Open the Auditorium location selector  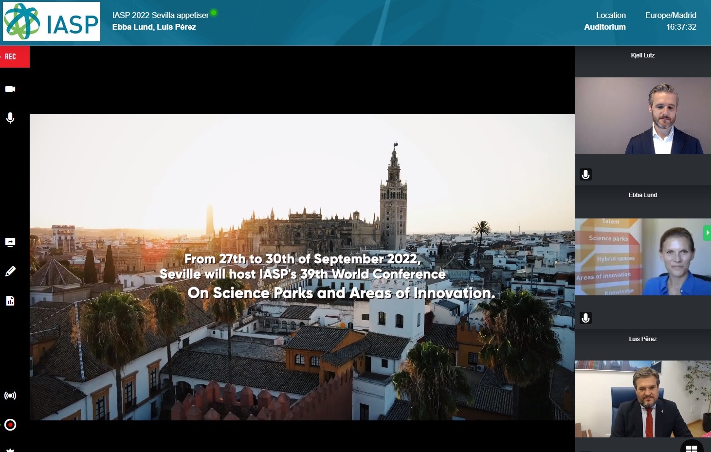(x=605, y=27)
